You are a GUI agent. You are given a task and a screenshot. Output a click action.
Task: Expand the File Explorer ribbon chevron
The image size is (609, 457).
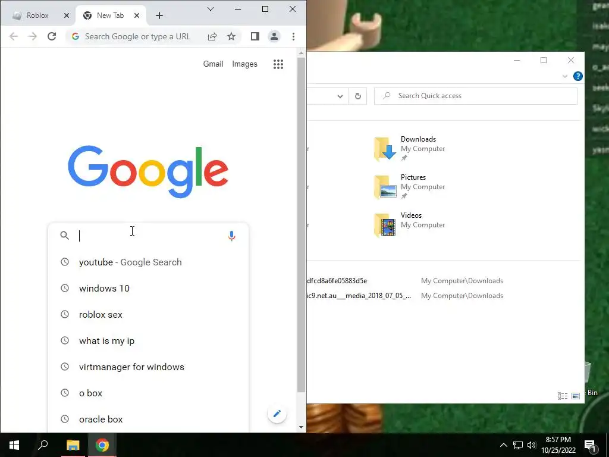pos(565,76)
